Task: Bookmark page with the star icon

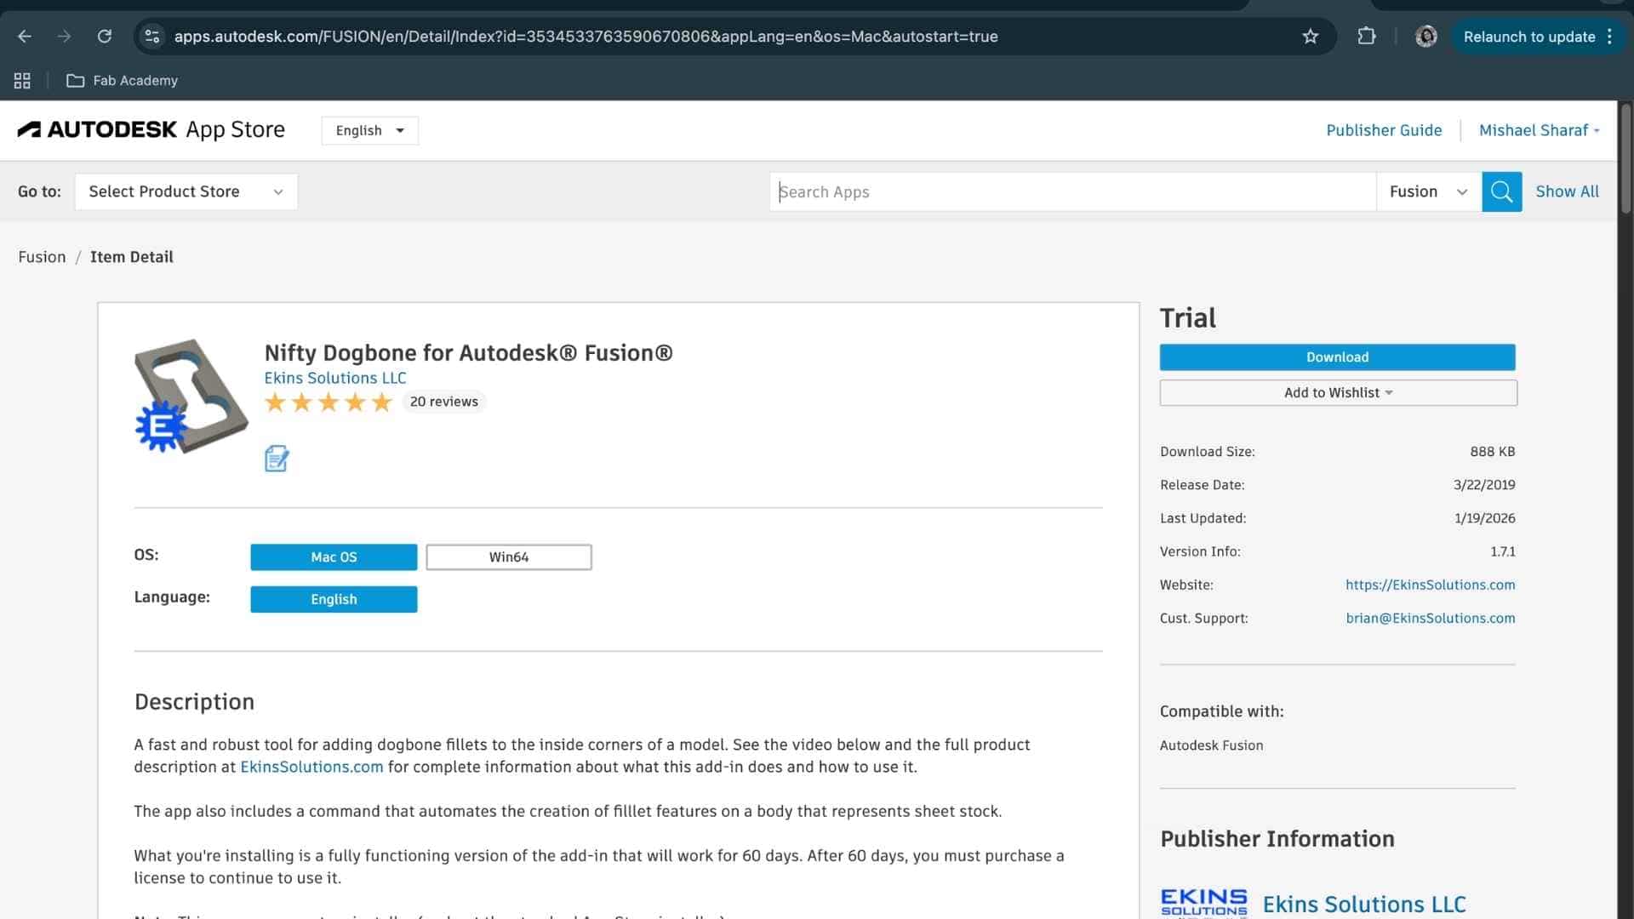Action: pos(1310,37)
